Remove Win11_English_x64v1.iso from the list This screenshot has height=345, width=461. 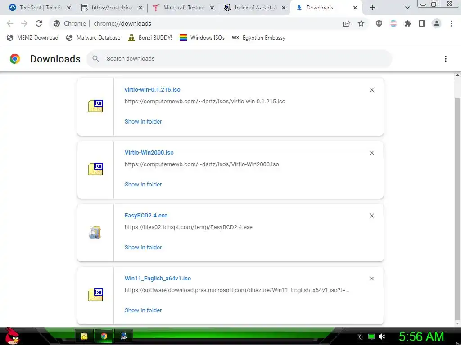(x=371, y=279)
